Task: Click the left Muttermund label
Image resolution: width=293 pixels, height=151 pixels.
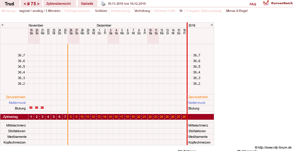Action: coord(17,103)
